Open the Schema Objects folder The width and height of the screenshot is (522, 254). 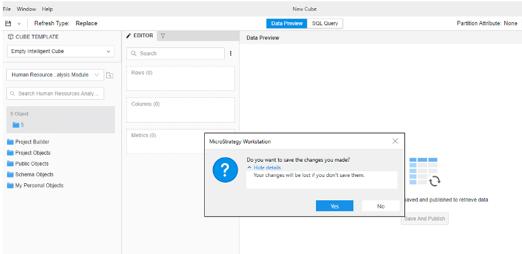(34, 174)
